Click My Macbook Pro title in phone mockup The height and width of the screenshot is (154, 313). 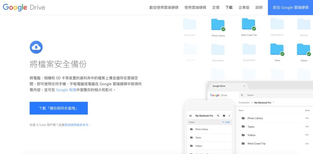[x=204, y=116]
